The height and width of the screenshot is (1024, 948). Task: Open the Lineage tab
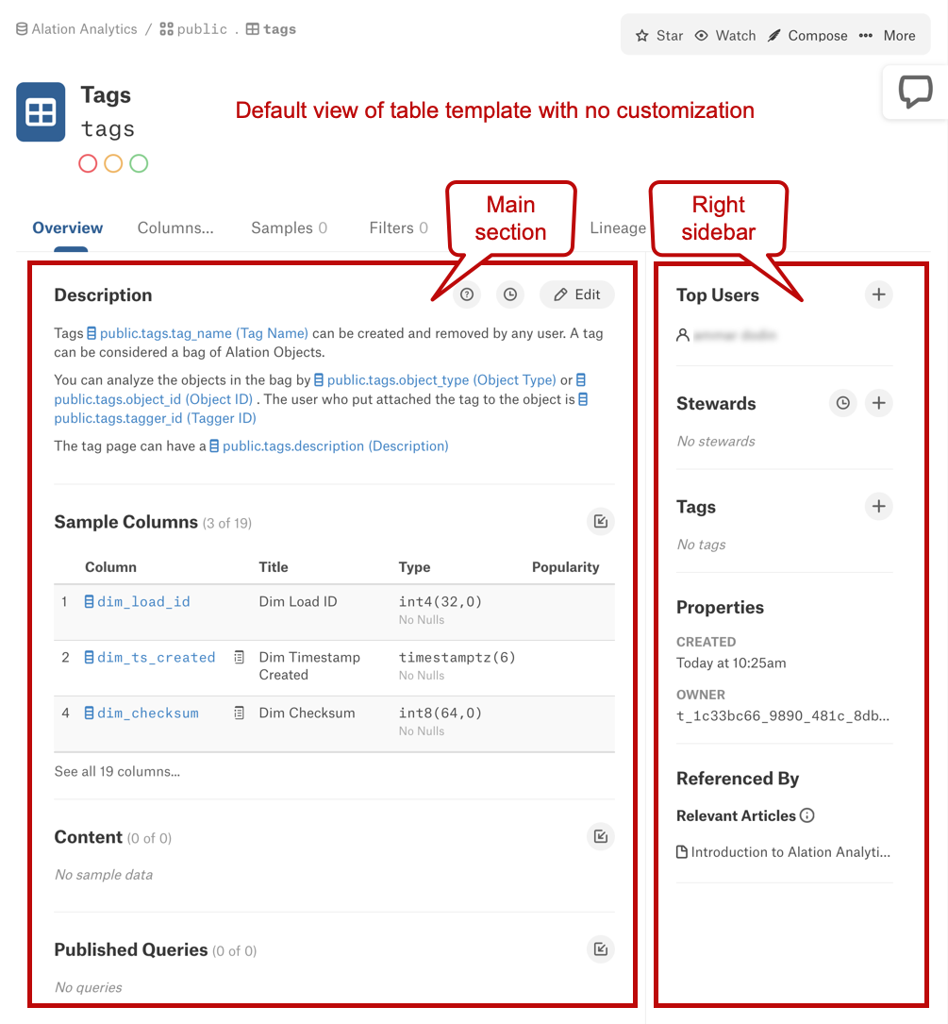pyautogui.click(x=618, y=227)
